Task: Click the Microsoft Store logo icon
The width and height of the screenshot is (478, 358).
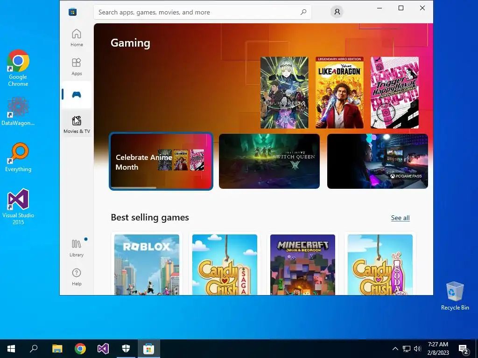Action: [x=72, y=12]
